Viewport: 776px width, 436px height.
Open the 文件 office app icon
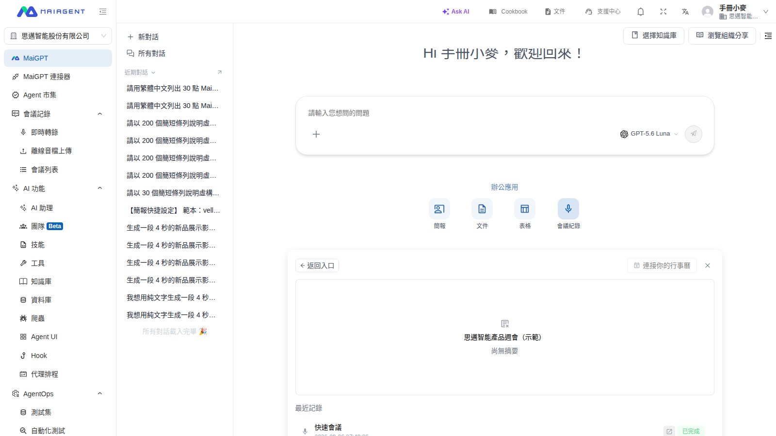pos(482,209)
